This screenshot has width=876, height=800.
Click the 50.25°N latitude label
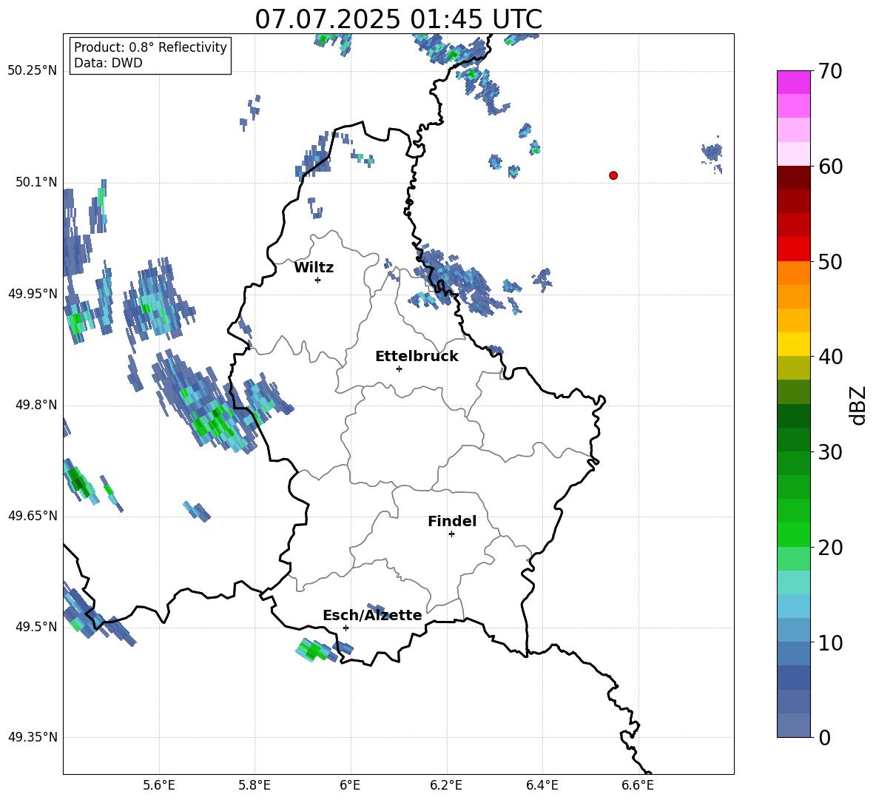click(33, 71)
